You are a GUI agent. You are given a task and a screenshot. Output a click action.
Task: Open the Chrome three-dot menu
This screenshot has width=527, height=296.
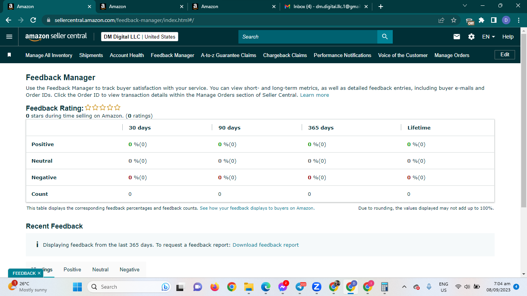pos(518,20)
